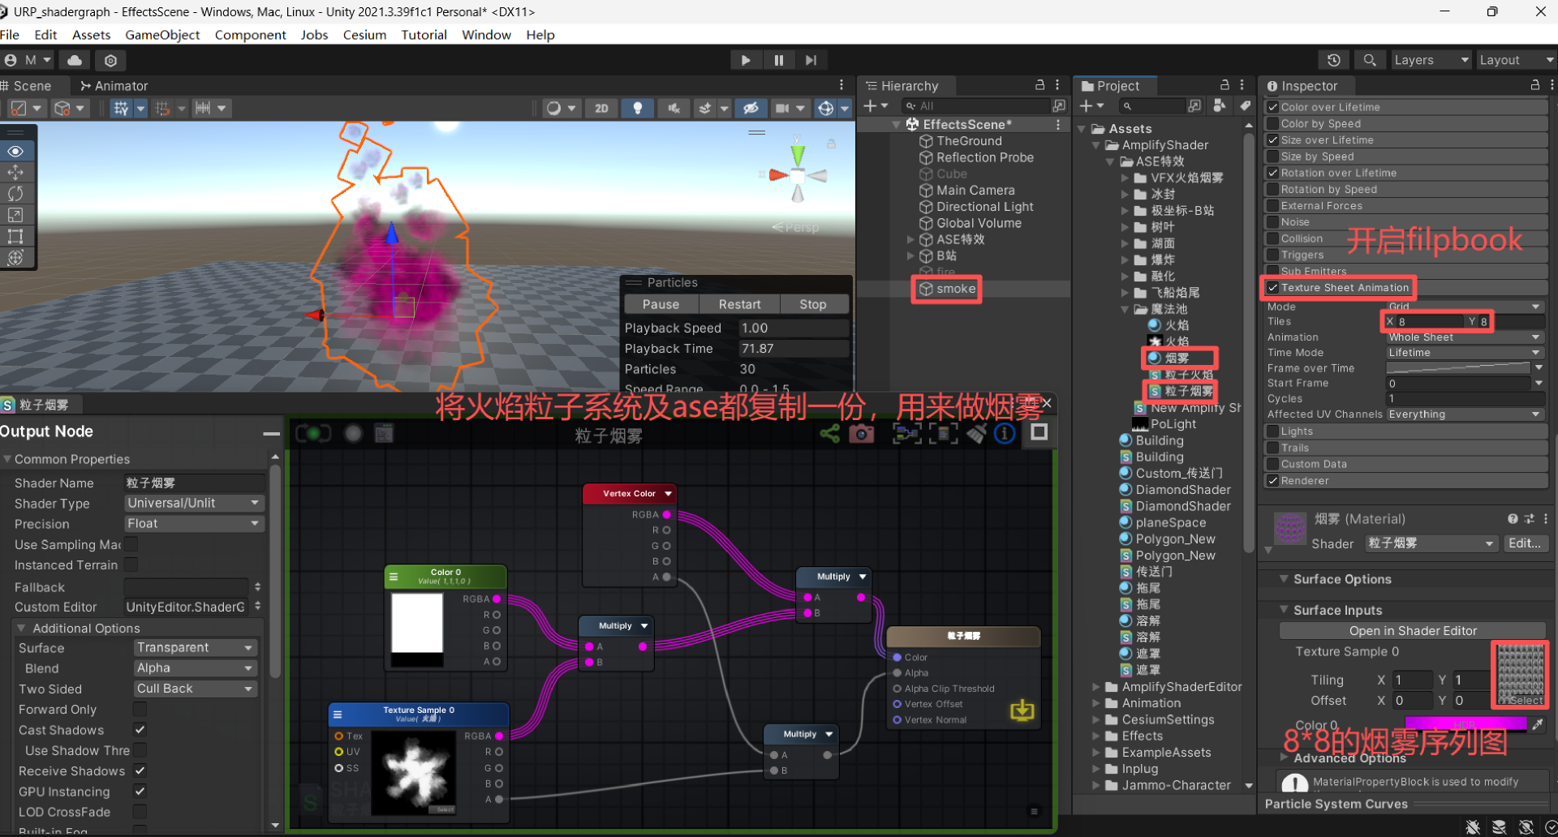The image size is (1558, 837).
Task: Select the Move tool in Scene
Action: click(x=15, y=173)
